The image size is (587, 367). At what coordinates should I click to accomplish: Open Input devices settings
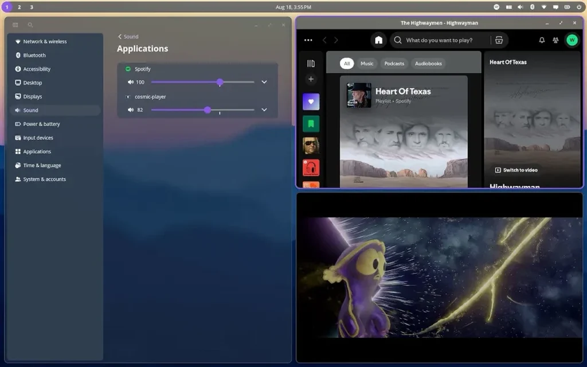(56, 138)
